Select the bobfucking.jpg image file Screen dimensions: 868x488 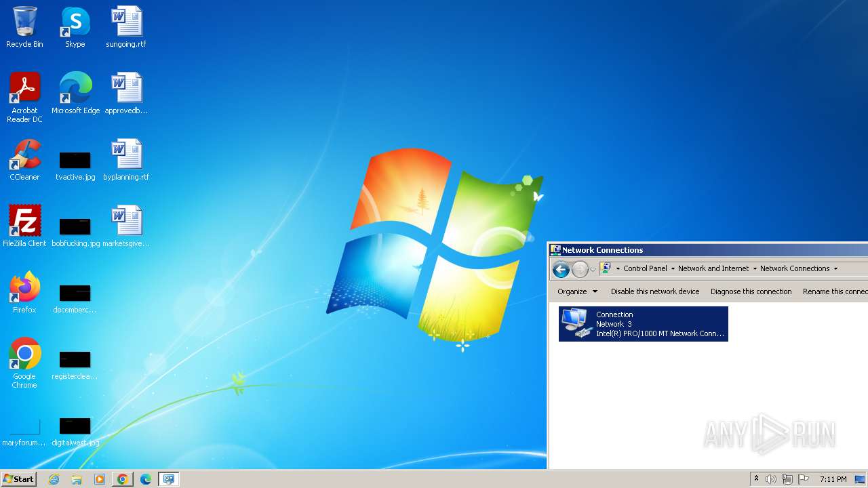75,231
